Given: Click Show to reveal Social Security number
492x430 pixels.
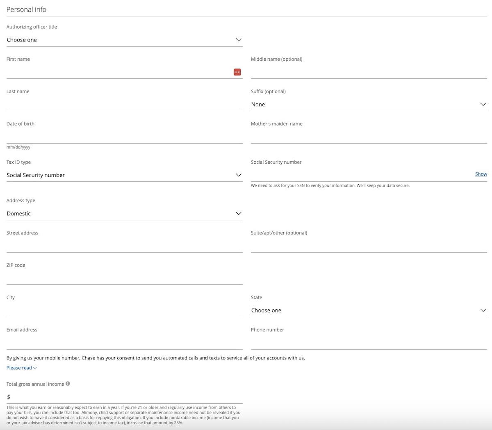Looking at the screenshot, I should click(x=481, y=174).
